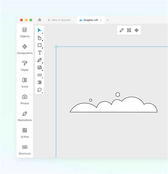Image resolution: width=168 pixels, height=174 pixels.
Task: Select the Text tool
Action: pyautogui.click(x=40, y=52)
